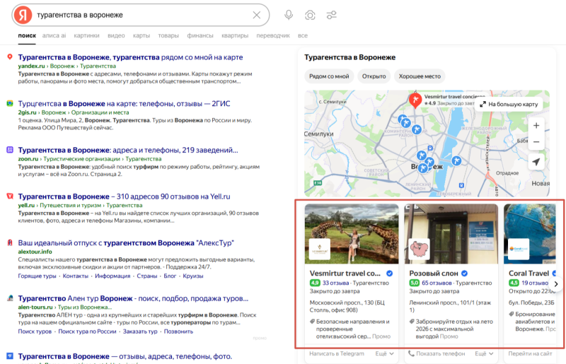The image size is (566, 364).
Task: Switch to the 'товары' tab
Action: tap(168, 35)
